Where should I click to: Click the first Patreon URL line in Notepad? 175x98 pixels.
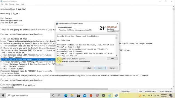21,34
